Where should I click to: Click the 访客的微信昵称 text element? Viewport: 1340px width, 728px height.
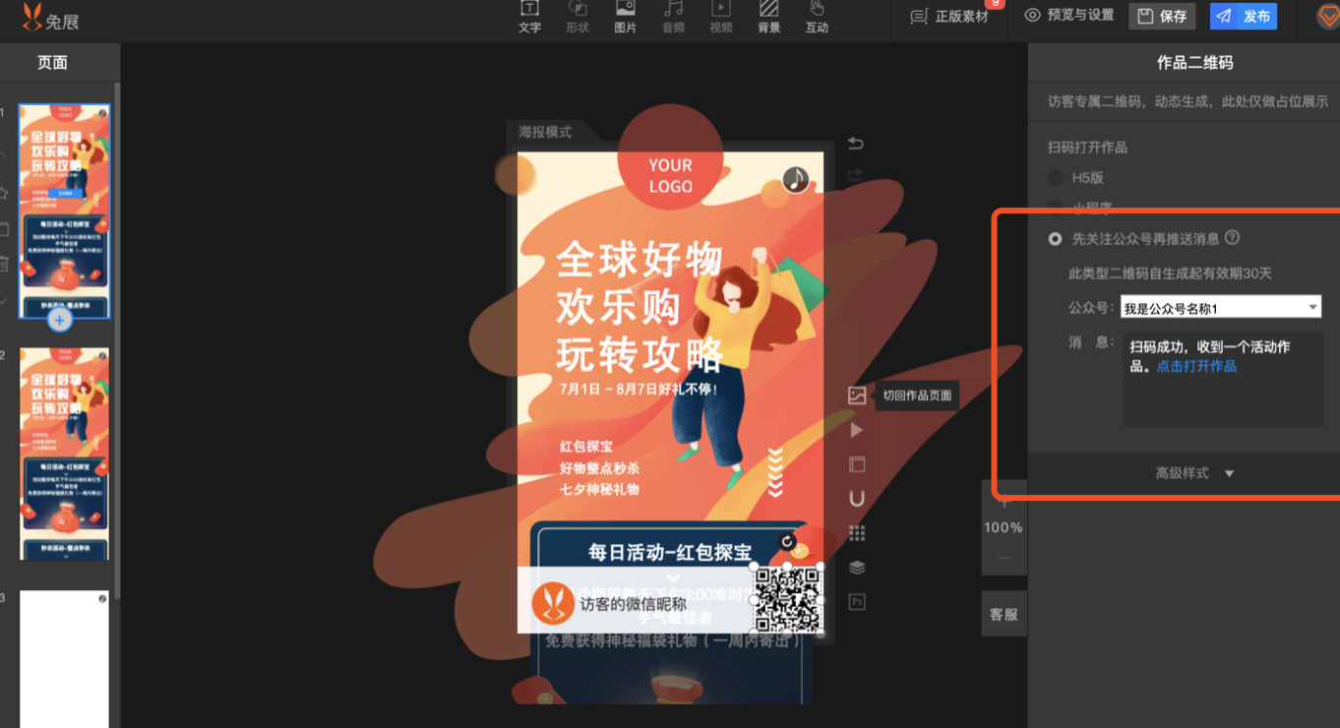(633, 604)
